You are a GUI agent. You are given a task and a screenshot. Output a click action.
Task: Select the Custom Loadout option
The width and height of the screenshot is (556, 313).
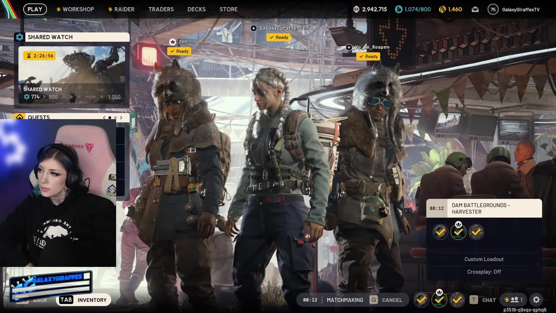click(x=484, y=259)
